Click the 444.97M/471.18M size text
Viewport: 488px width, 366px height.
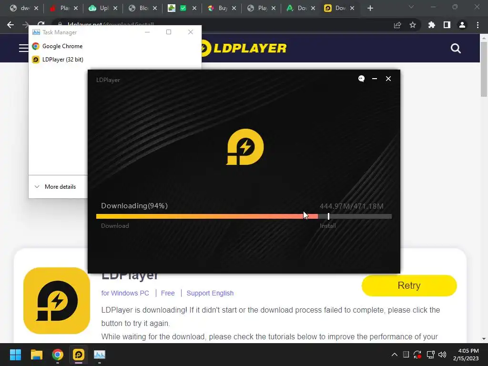[351, 206]
